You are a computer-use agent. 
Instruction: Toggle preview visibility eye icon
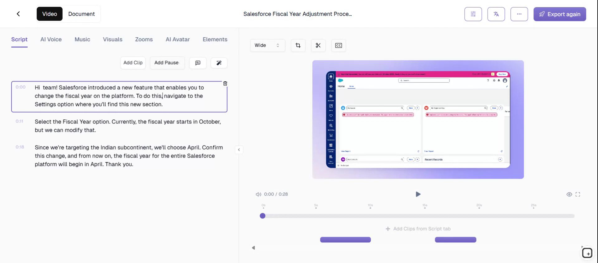tap(569, 194)
